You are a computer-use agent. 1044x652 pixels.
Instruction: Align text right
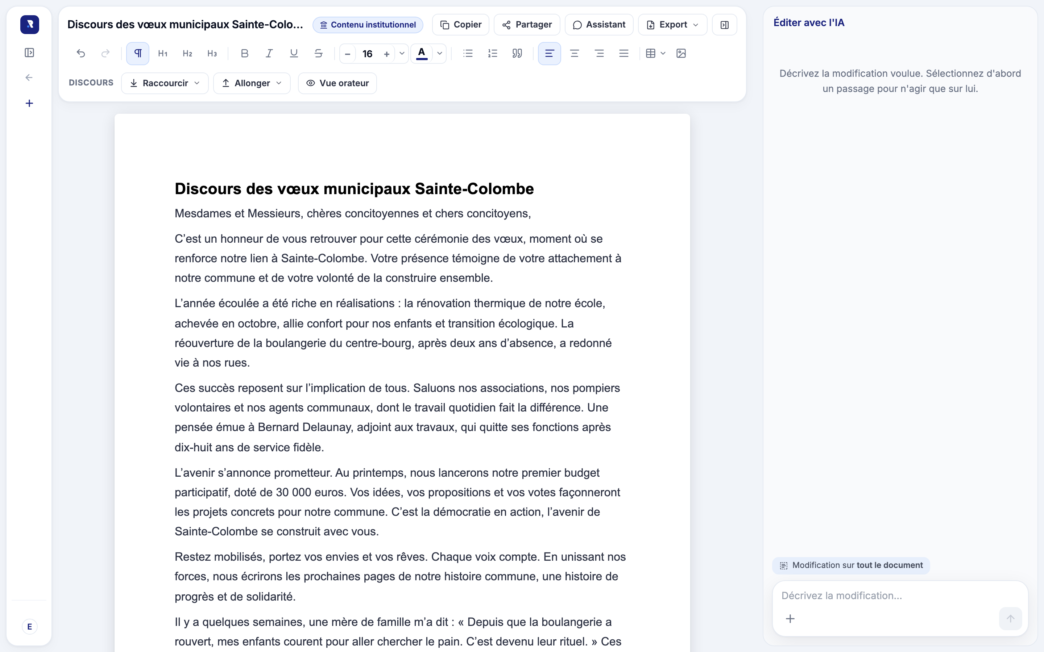pyautogui.click(x=599, y=54)
